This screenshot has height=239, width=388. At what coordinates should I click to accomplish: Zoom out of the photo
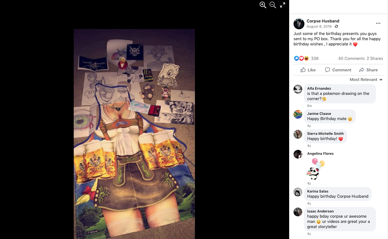coord(273,5)
